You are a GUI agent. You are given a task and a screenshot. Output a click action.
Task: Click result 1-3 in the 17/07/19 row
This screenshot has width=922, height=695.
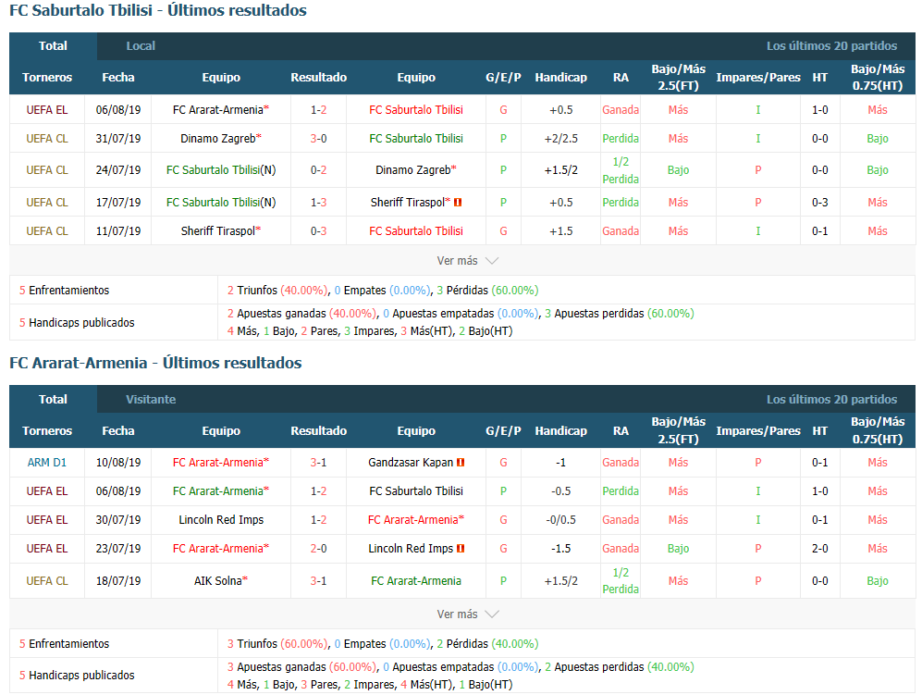tap(319, 203)
